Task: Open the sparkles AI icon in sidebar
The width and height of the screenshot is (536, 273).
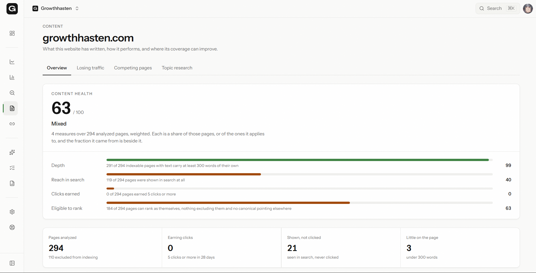Action: 12,152
